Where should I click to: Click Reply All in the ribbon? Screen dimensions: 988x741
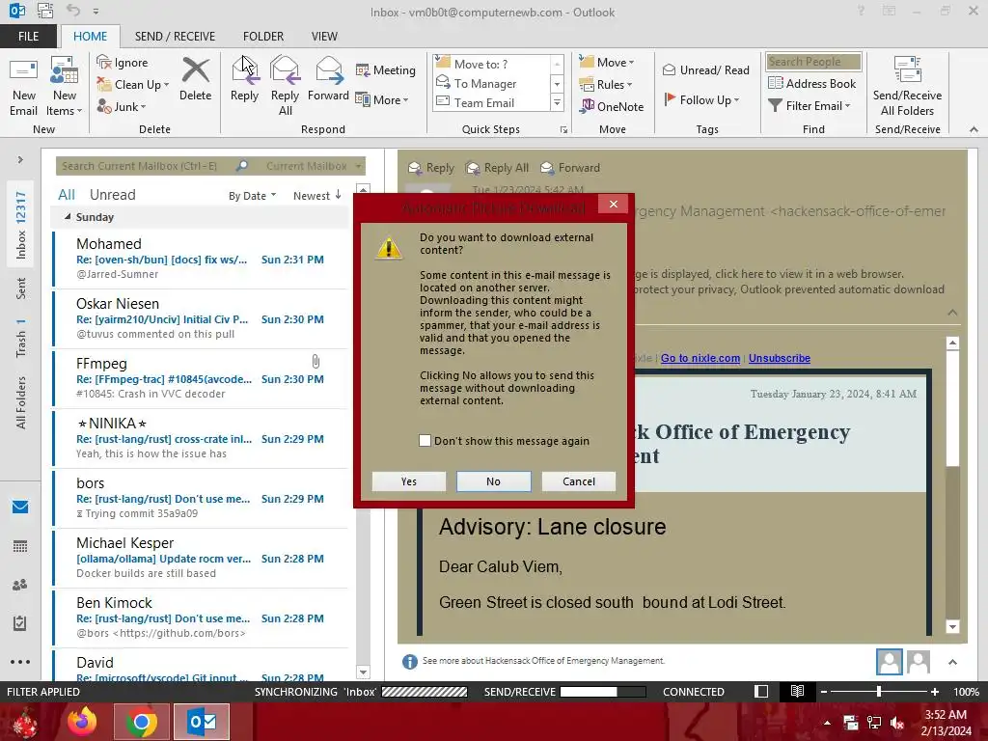click(x=285, y=86)
